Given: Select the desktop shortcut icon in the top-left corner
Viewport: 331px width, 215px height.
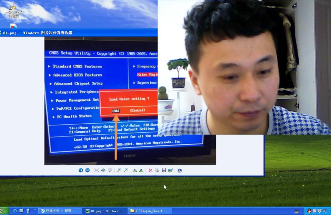Looking at the screenshot, I should tap(14, 10).
